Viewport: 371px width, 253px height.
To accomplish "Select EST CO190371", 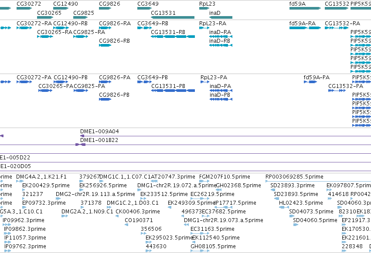I will pos(126,225).
